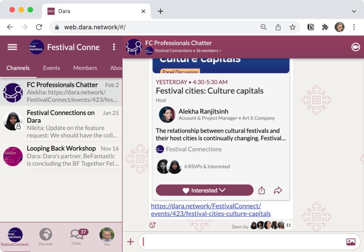The width and height of the screenshot is (364, 252).
Task: Bookmark this page with the star icon
Action: (292, 27)
